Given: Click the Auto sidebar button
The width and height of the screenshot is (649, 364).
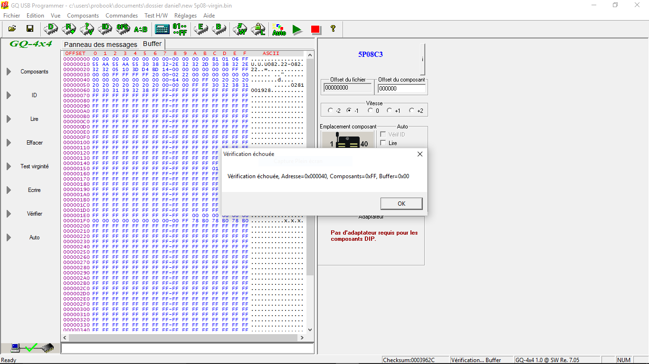Looking at the screenshot, I should 34,237.
